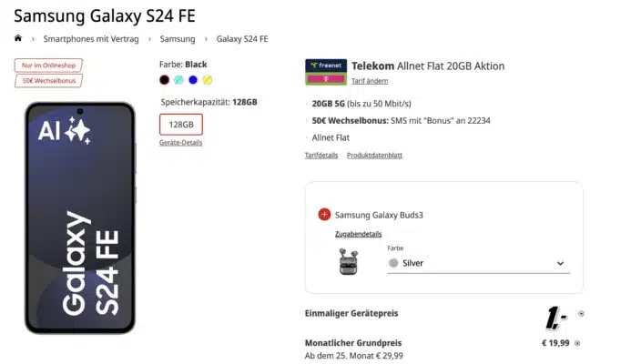Screen dimensions: 621x364
Task: Open the Zugabendetails link
Action: click(x=358, y=234)
